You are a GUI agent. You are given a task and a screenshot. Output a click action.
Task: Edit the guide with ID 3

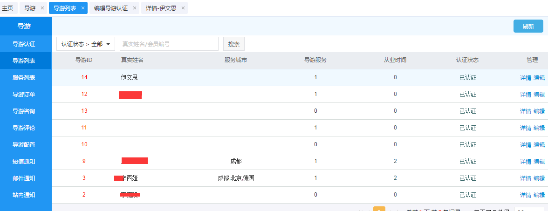539,178
